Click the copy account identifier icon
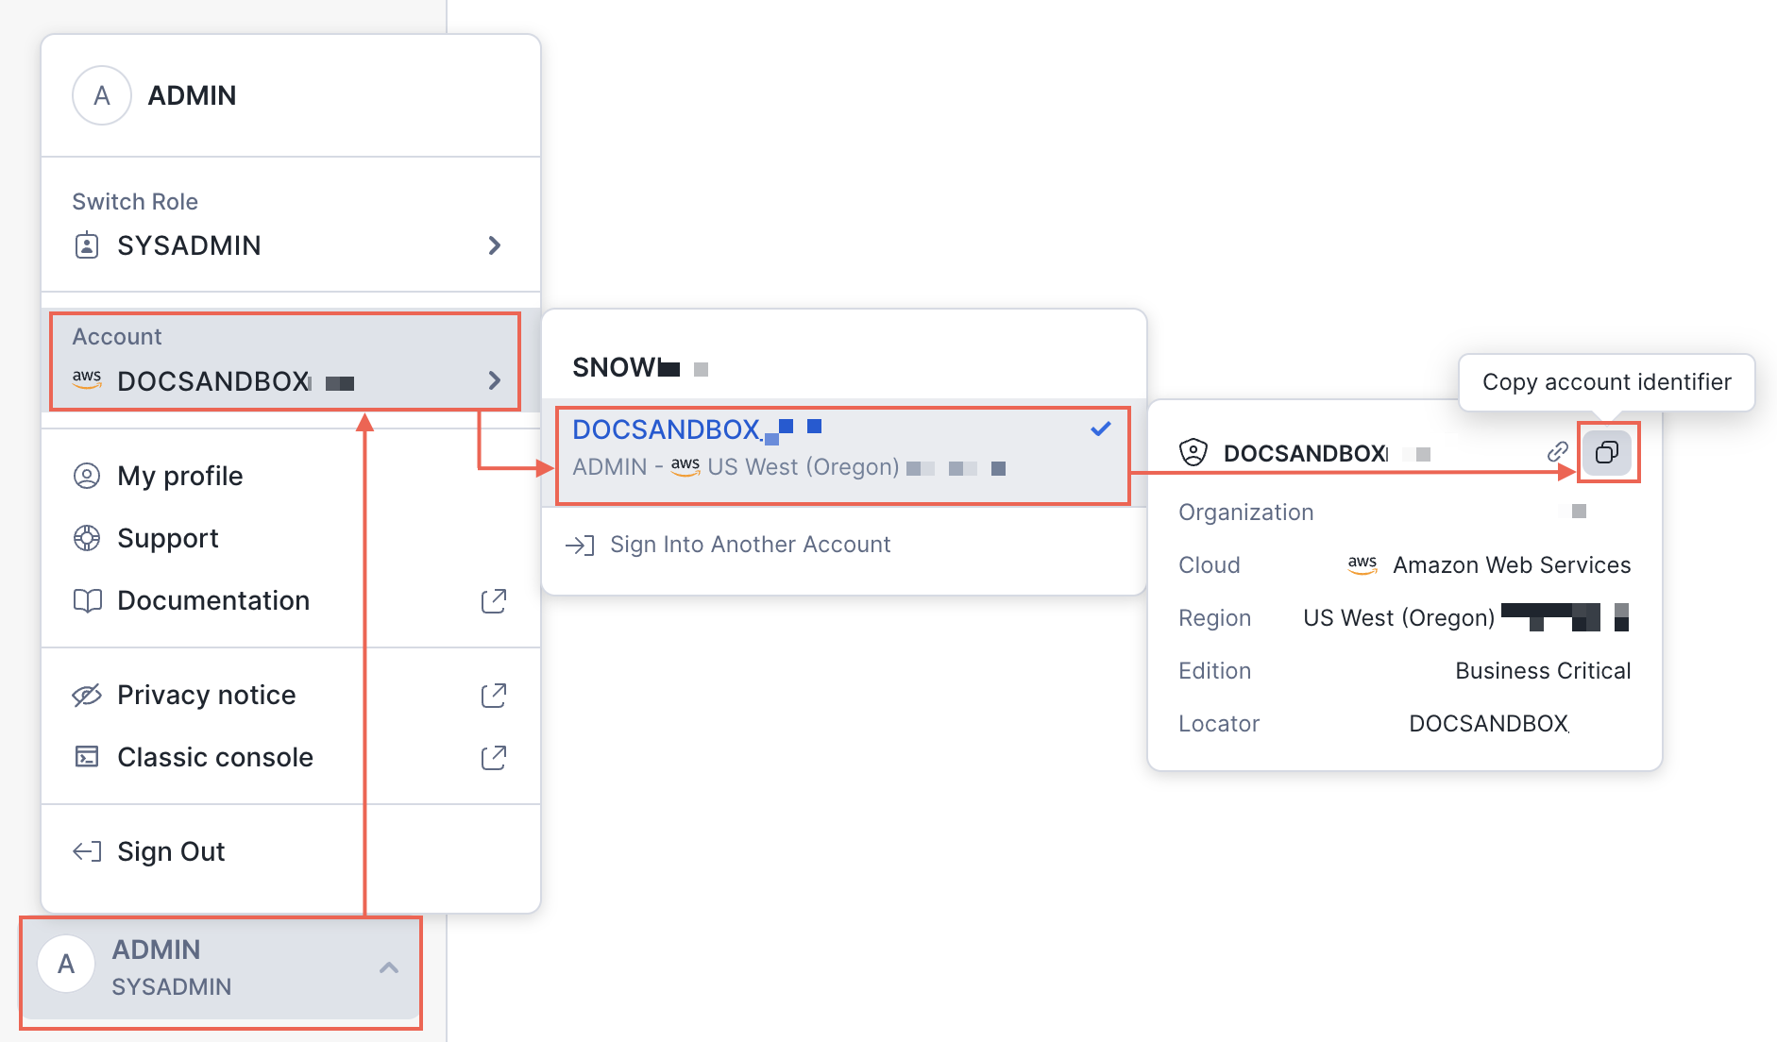 pyautogui.click(x=1606, y=452)
